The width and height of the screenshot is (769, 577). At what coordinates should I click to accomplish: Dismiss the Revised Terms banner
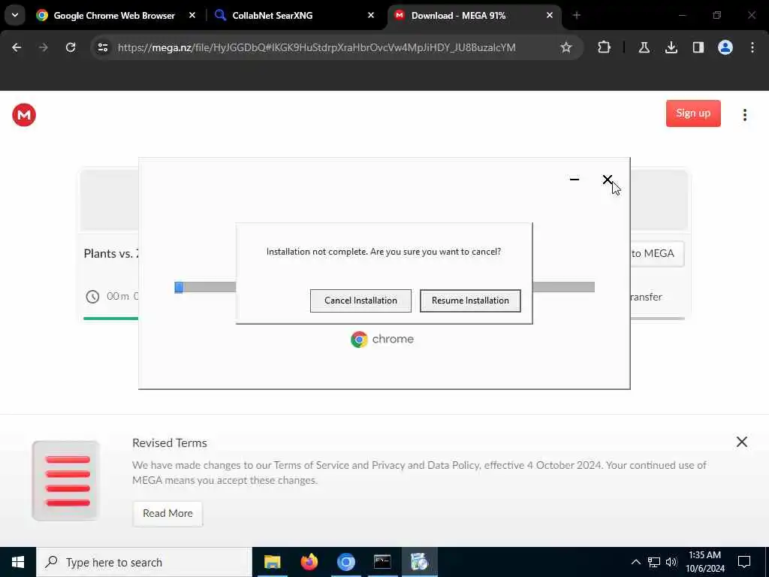point(741,442)
